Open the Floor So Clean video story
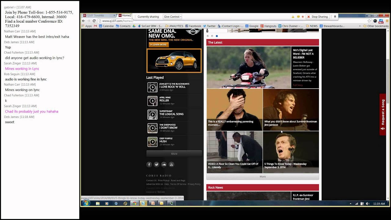 (235, 152)
